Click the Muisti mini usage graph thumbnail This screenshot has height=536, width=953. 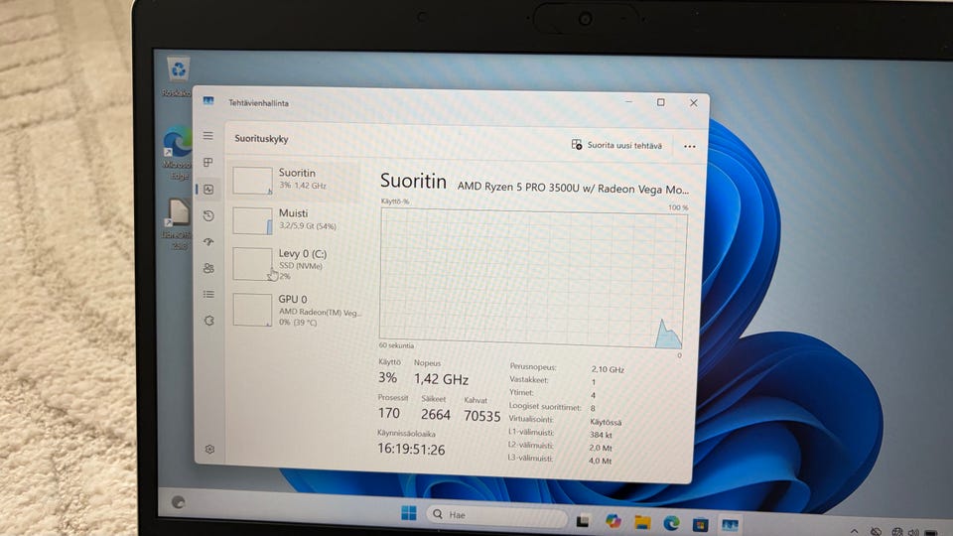click(252, 220)
